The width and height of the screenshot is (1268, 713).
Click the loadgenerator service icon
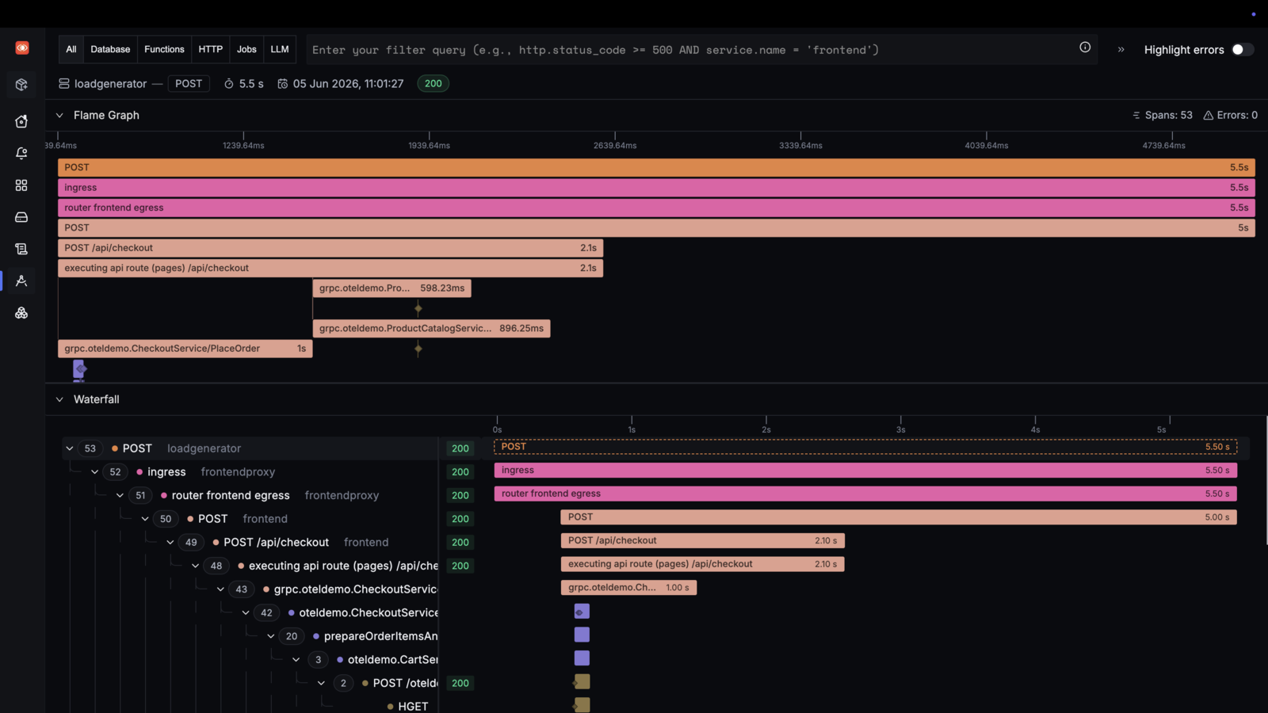tap(64, 83)
